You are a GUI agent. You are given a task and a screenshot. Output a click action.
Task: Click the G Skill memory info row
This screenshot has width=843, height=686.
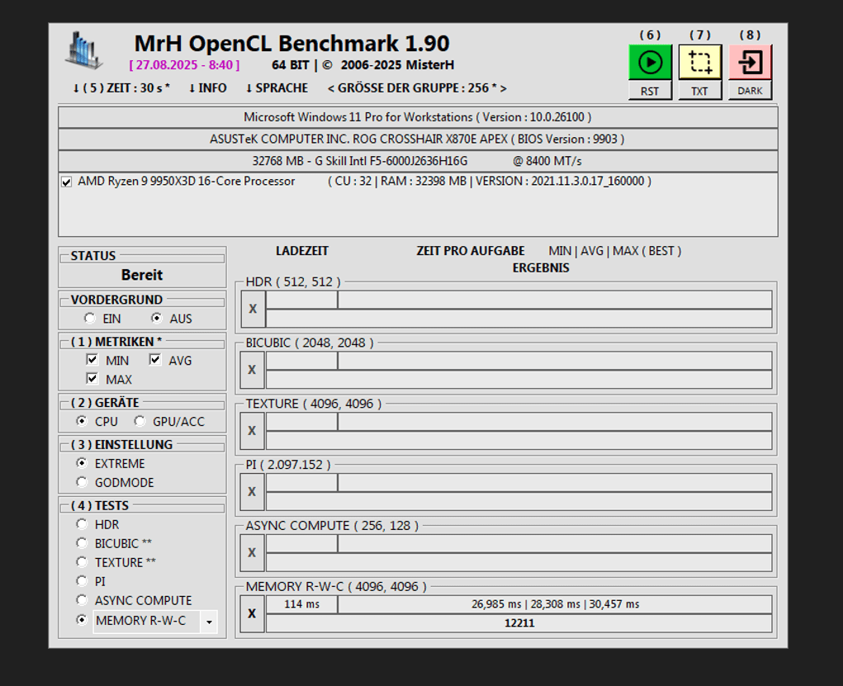pos(418,161)
